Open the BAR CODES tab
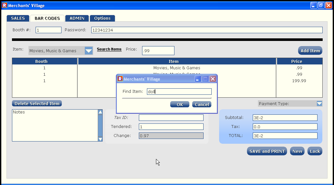Viewport: 334px width, 185px height. (47, 18)
